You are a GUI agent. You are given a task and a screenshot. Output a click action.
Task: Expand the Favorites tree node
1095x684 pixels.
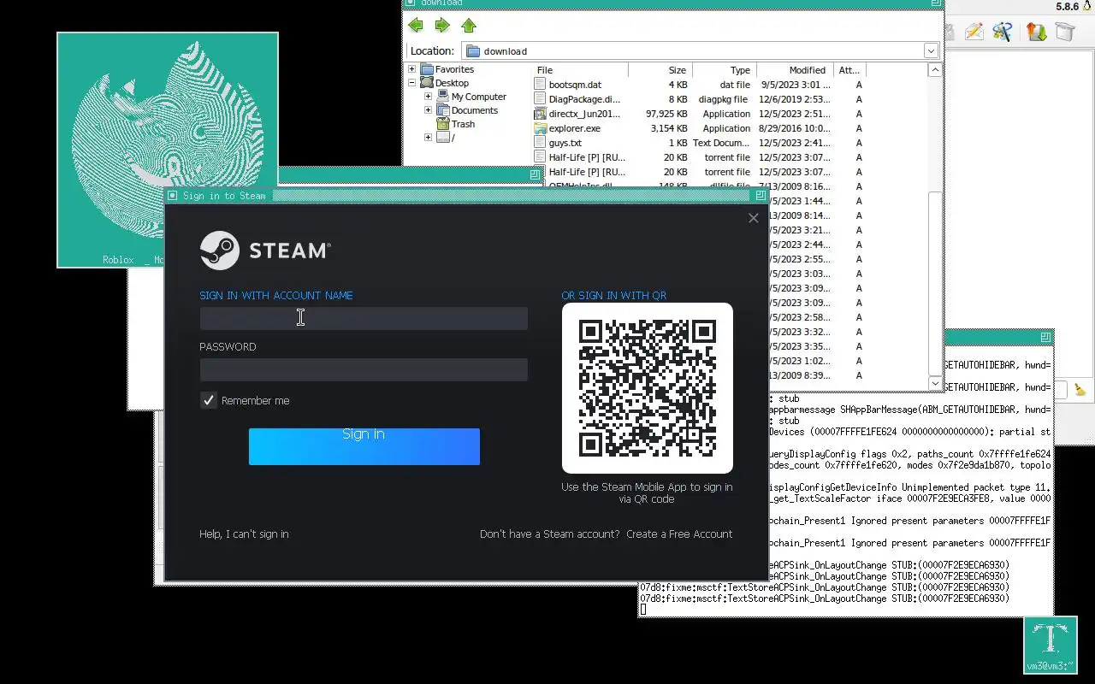coord(412,69)
